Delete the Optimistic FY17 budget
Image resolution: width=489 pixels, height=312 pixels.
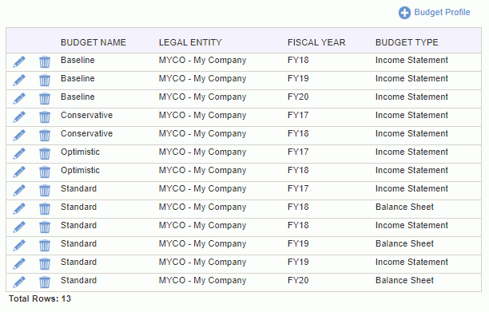coord(45,154)
